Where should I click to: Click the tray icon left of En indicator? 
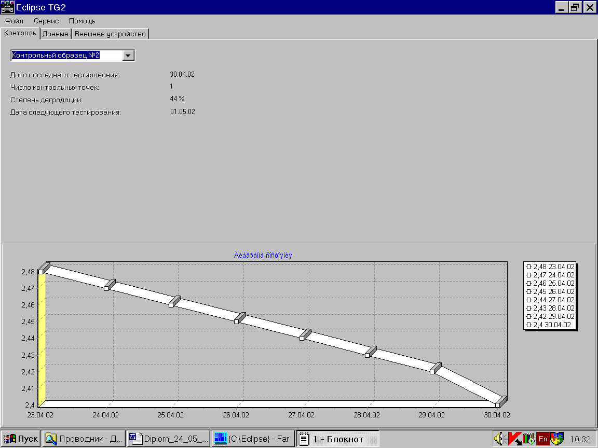[529, 439]
